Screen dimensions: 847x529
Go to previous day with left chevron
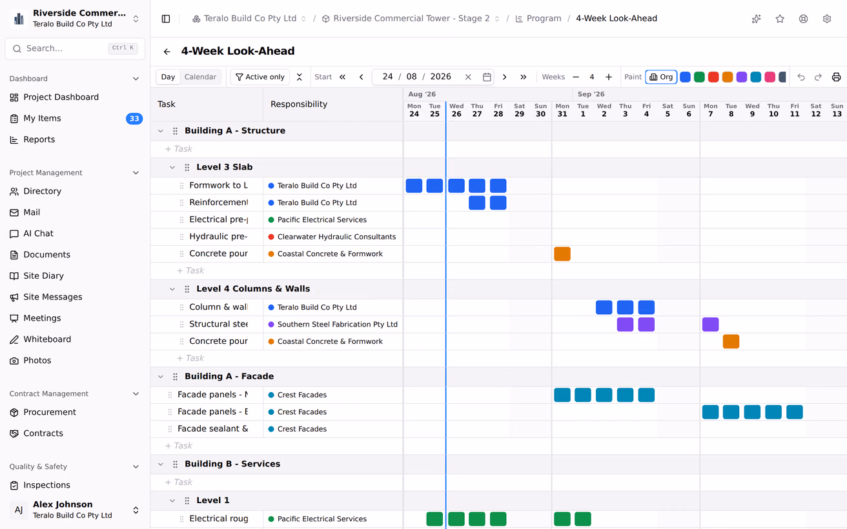[x=361, y=77]
